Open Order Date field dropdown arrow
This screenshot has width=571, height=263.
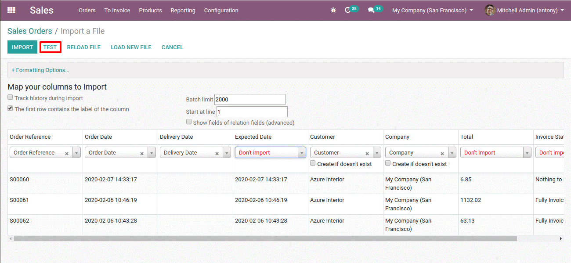pos(152,153)
